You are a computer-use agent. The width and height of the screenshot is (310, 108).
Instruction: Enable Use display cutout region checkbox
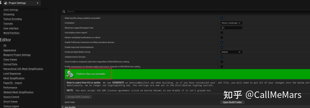coord(222,33)
